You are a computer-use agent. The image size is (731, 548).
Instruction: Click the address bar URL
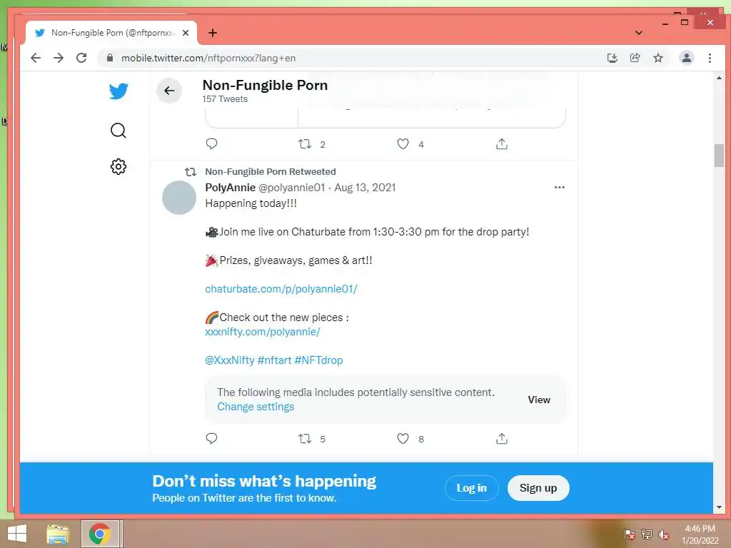point(208,58)
